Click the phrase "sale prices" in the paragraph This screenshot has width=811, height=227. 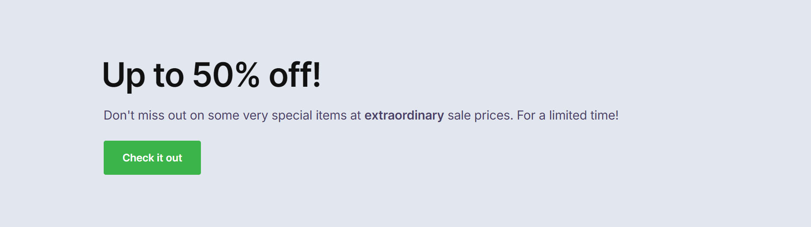click(480, 115)
